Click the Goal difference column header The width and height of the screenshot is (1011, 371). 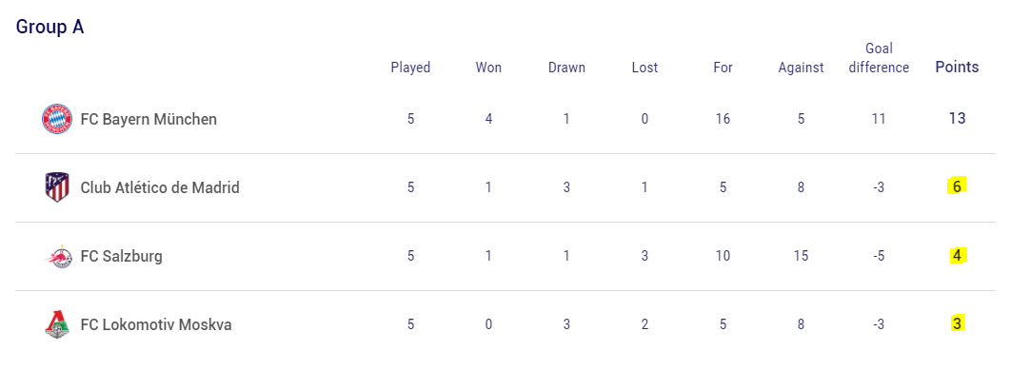tap(879, 58)
